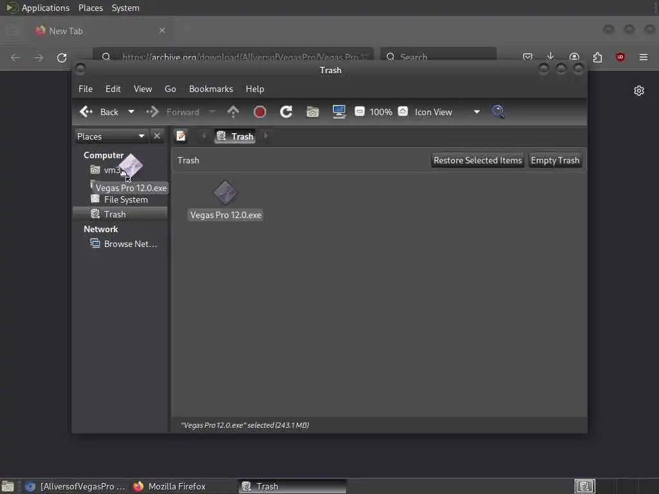Open the Help menu
Image resolution: width=659 pixels, height=494 pixels.
coord(255,89)
